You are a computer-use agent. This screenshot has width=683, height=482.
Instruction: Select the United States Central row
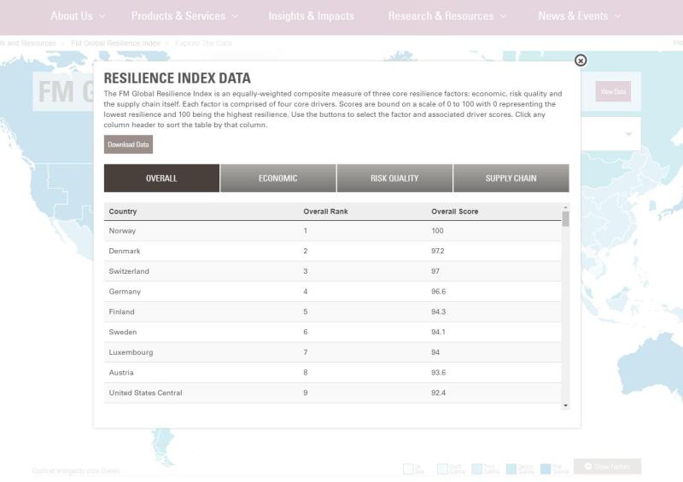pyautogui.click(x=332, y=392)
